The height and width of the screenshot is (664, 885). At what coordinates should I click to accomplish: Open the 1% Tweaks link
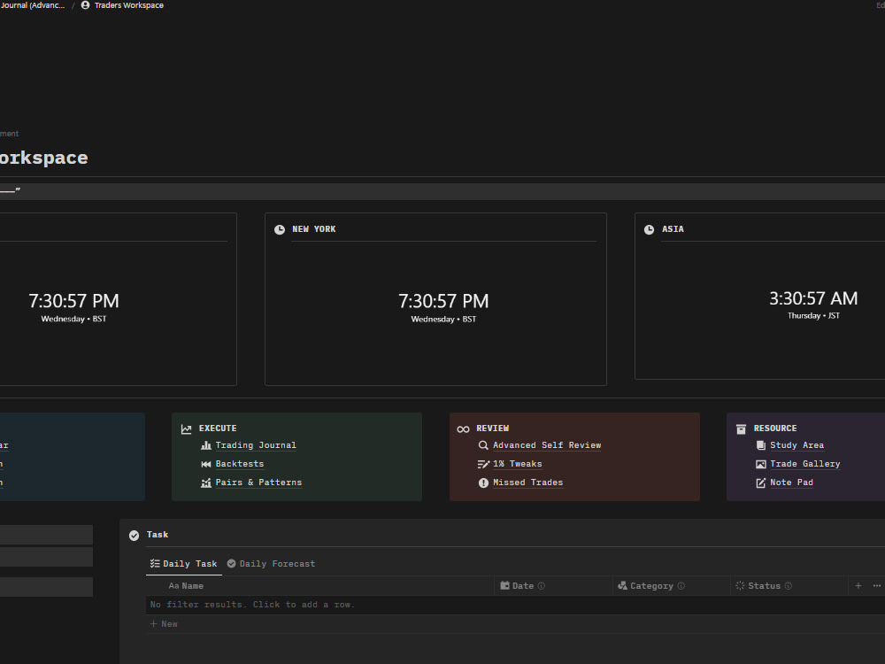tap(518, 464)
